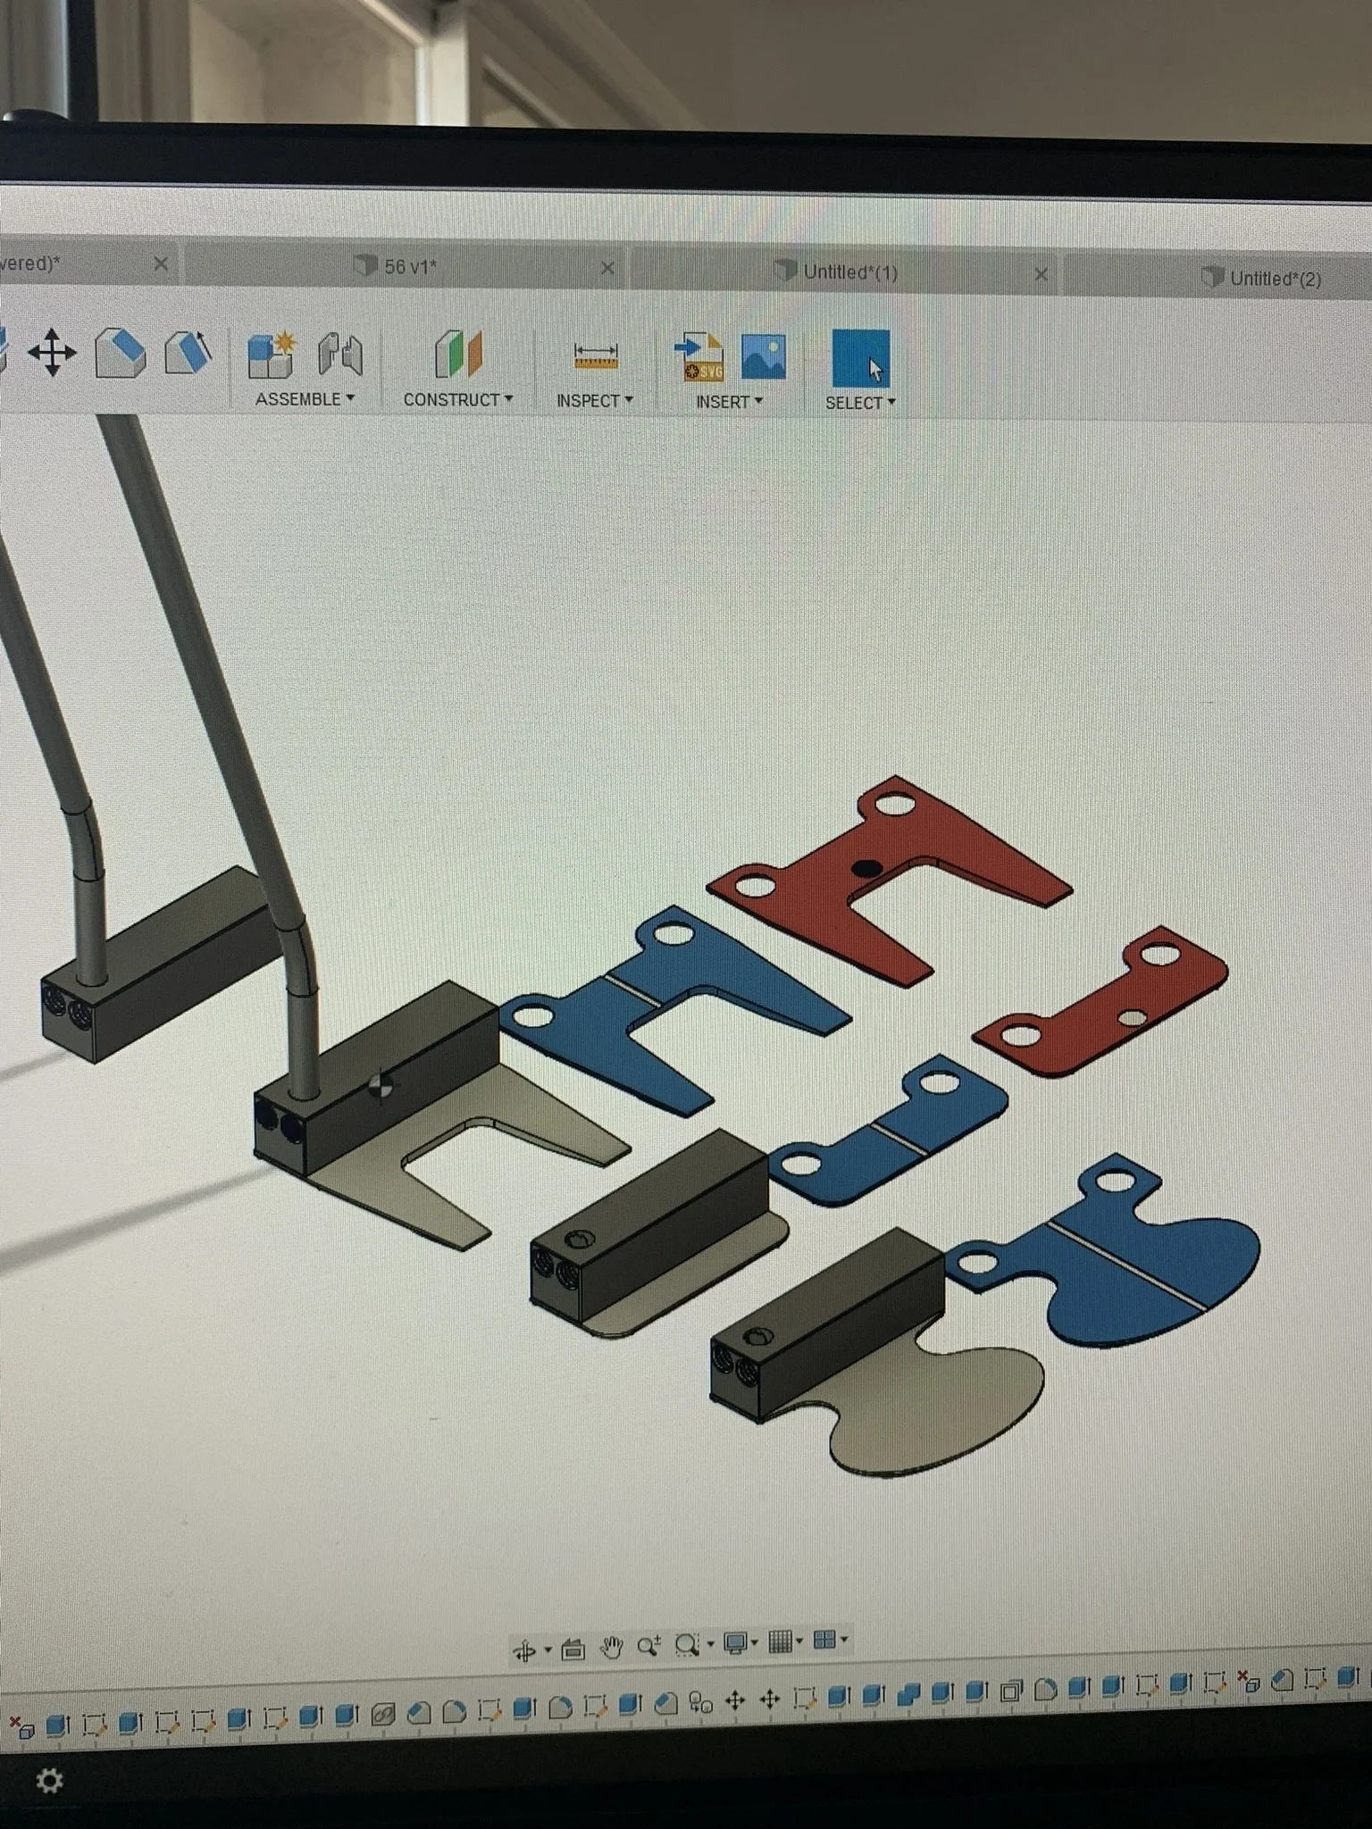Click the New Component icon in Assemble

(x=271, y=355)
